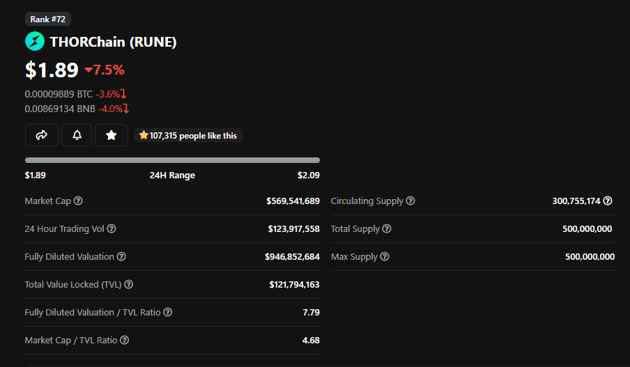Image resolution: width=630 pixels, height=367 pixels.
Task: Open Max Supply info icon
Action: 385,256
